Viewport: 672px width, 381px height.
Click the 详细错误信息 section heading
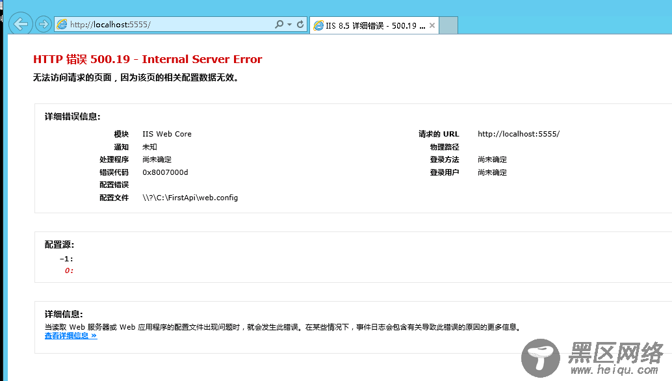click(x=72, y=116)
